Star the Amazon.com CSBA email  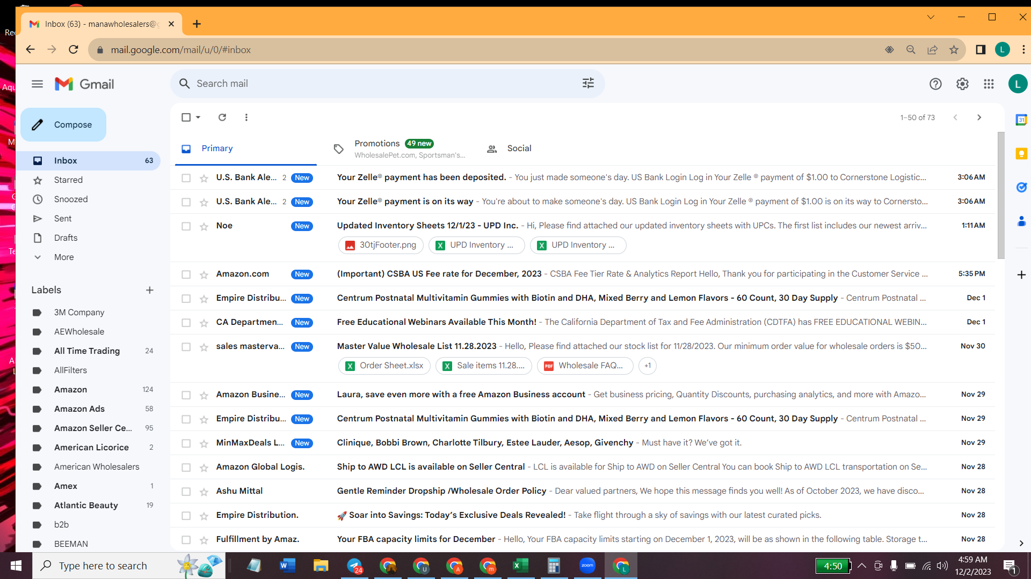pyautogui.click(x=204, y=274)
